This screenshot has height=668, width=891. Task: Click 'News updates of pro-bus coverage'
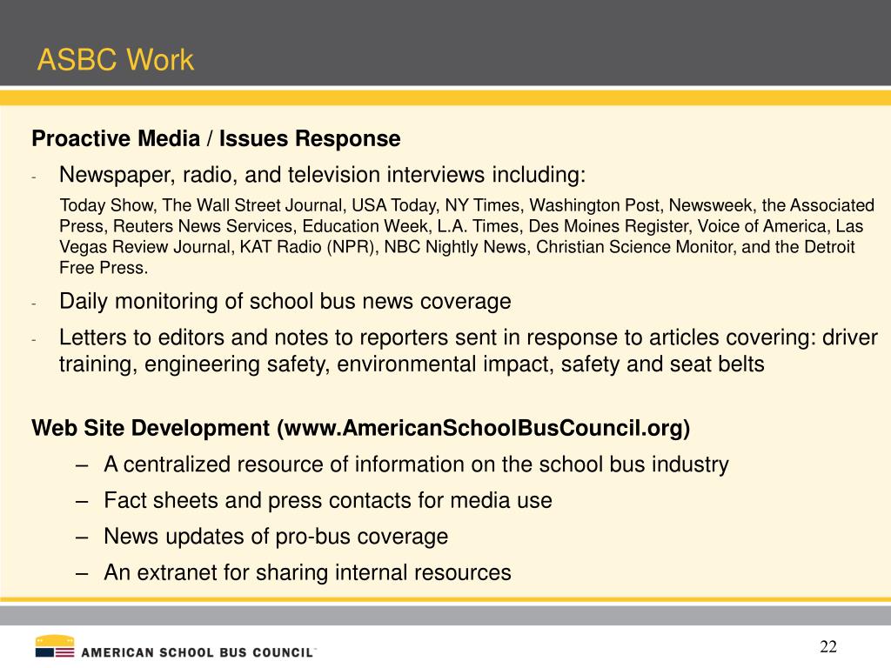276,536
